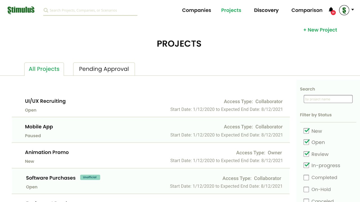Enable the Completed status filter
Image resolution: width=360 pixels, height=202 pixels.
click(307, 178)
